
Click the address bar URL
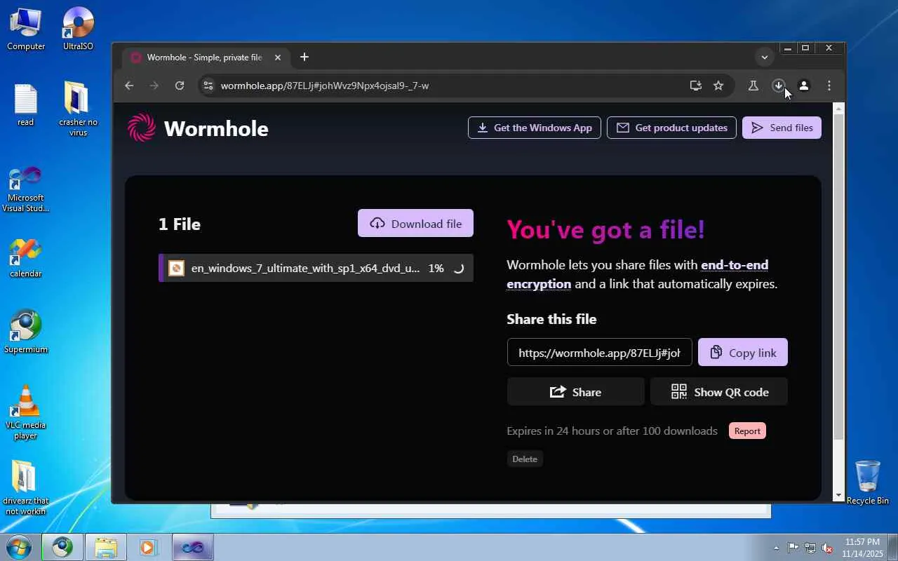[325, 86]
